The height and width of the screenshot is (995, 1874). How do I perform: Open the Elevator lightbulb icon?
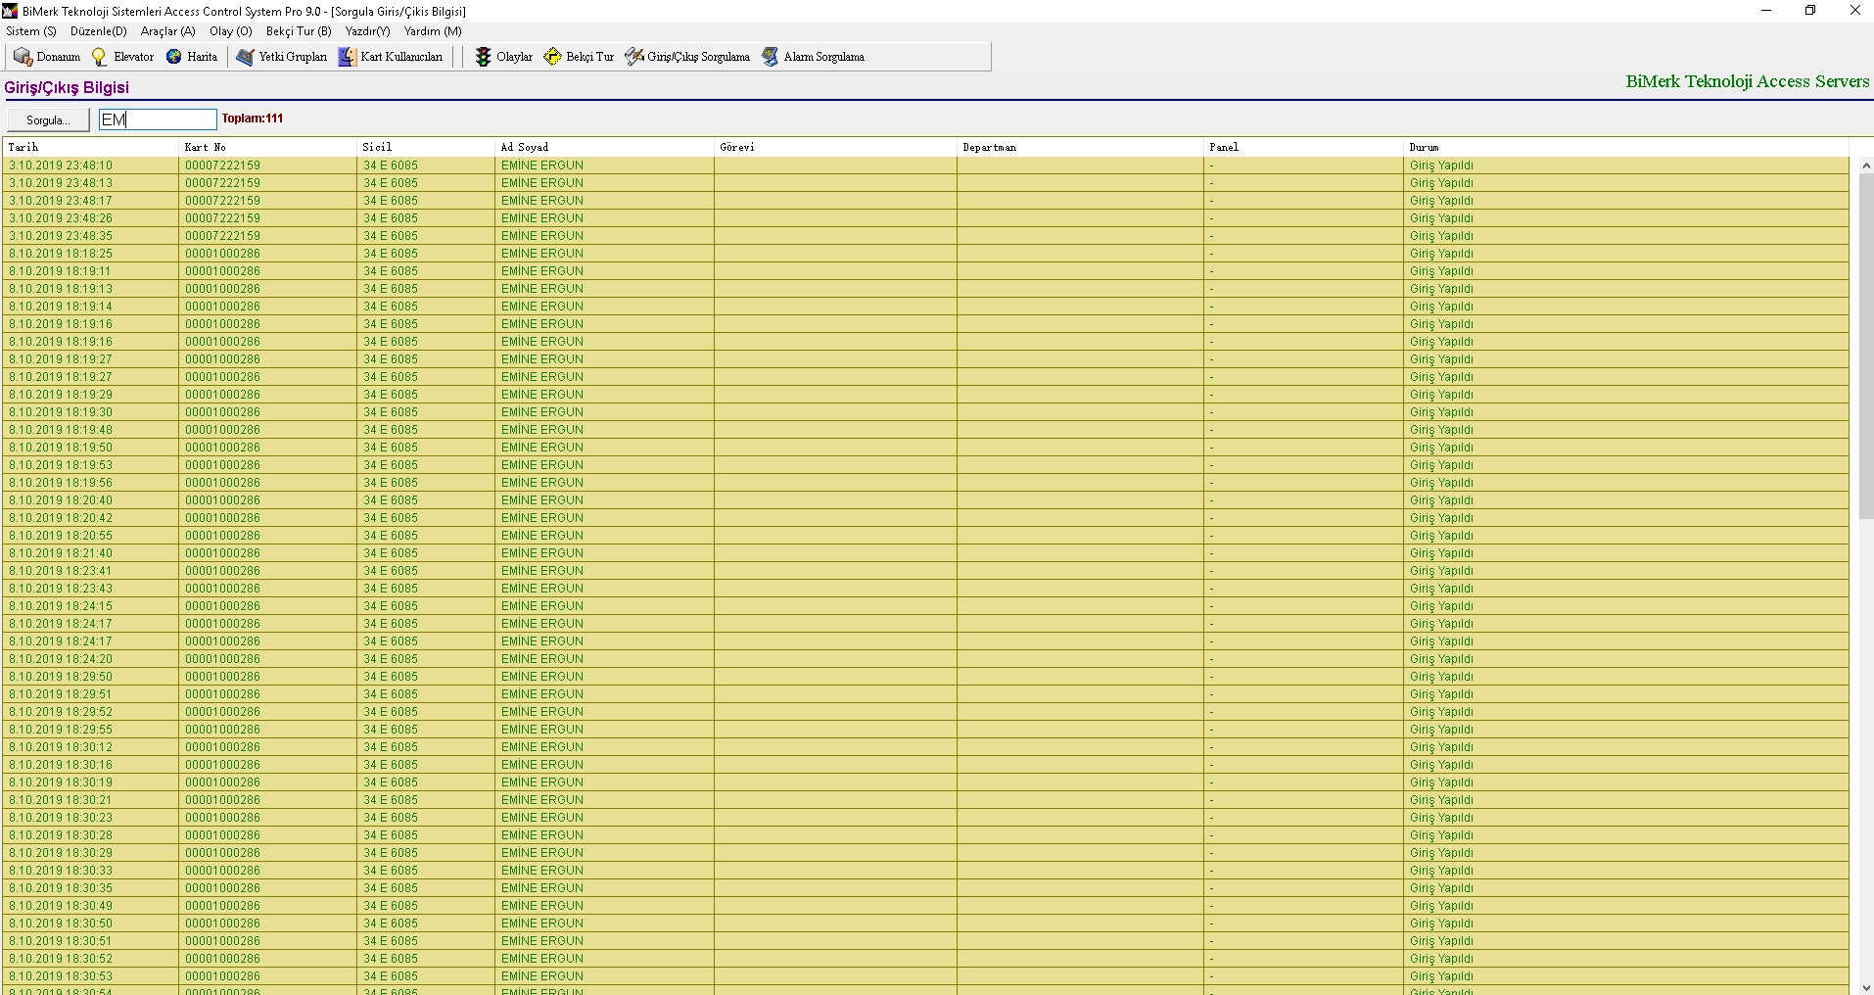pos(100,57)
